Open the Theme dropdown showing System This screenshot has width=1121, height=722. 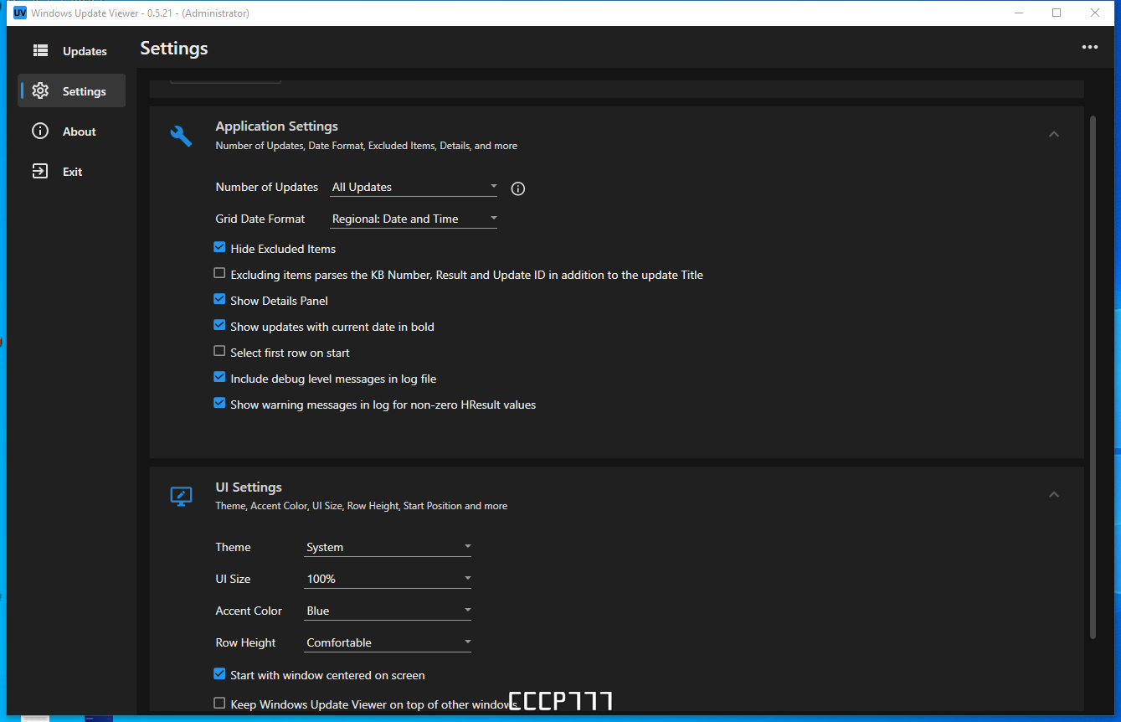[x=388, y=547]
